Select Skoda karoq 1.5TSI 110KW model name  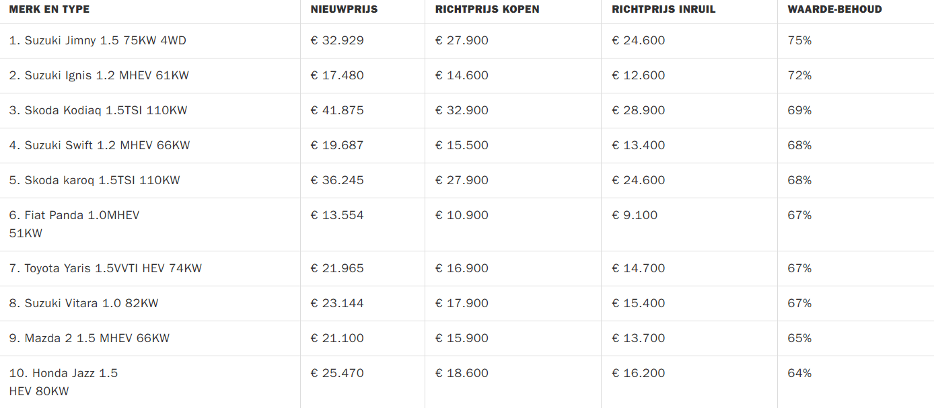(95, 180)
